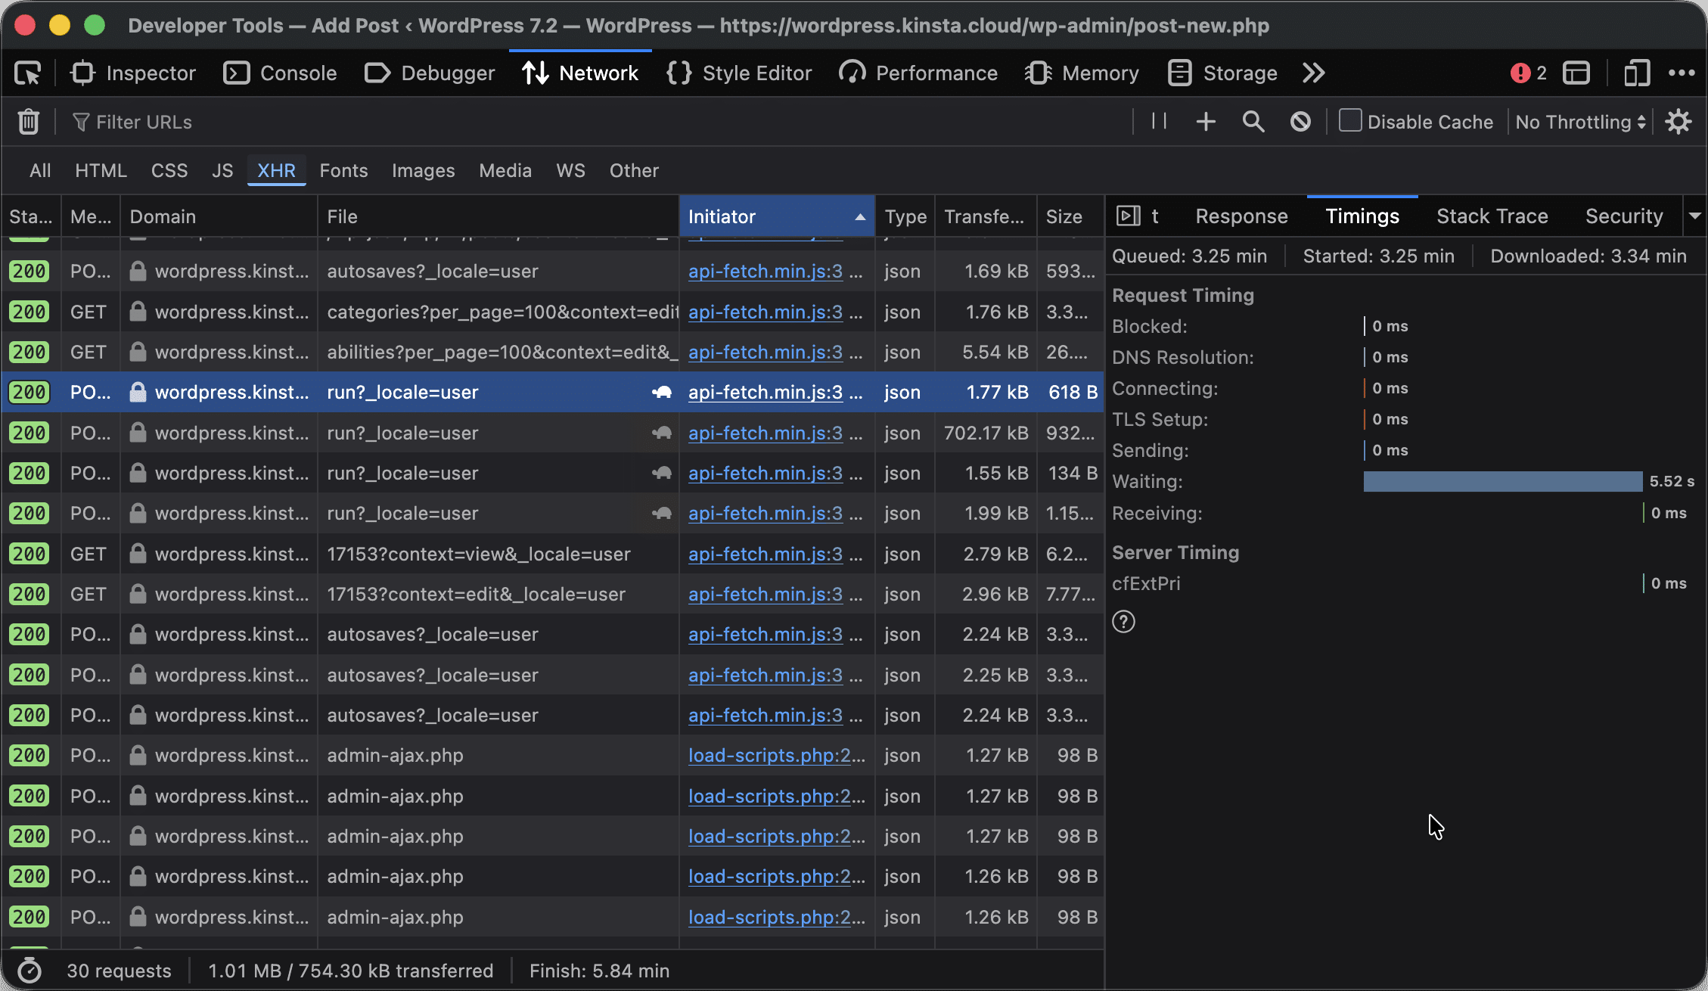Open the network settings gear

[x=1678, y=122]
